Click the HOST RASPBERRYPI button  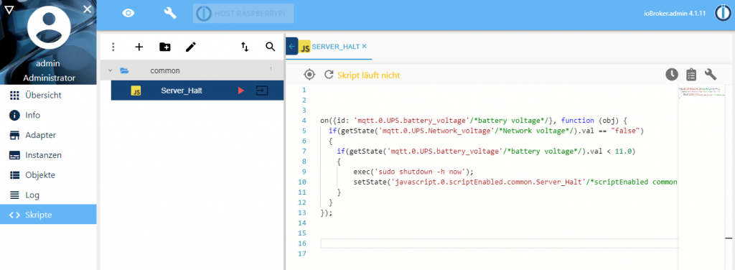click(x=243, y=14)
